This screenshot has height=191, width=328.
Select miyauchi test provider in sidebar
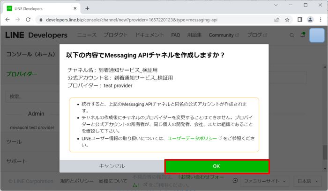[32, 127]
